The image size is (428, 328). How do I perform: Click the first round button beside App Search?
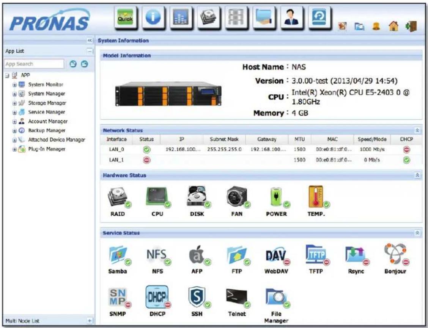(73, 64)
